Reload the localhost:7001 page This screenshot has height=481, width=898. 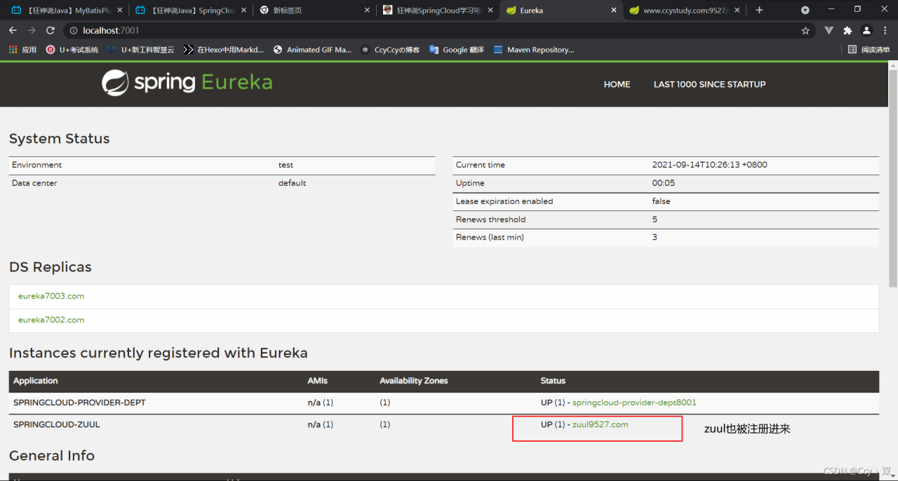pyautogui.click(x=51, y=31)
